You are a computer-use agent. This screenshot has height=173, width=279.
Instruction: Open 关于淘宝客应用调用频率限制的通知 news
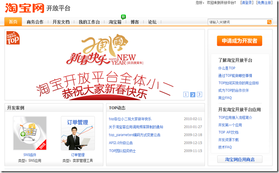coord(136,127)
